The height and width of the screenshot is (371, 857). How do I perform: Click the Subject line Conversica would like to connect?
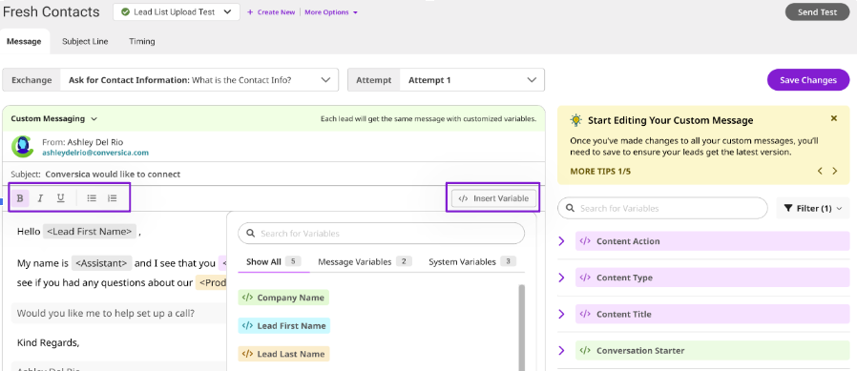click(x=113, y=175)
